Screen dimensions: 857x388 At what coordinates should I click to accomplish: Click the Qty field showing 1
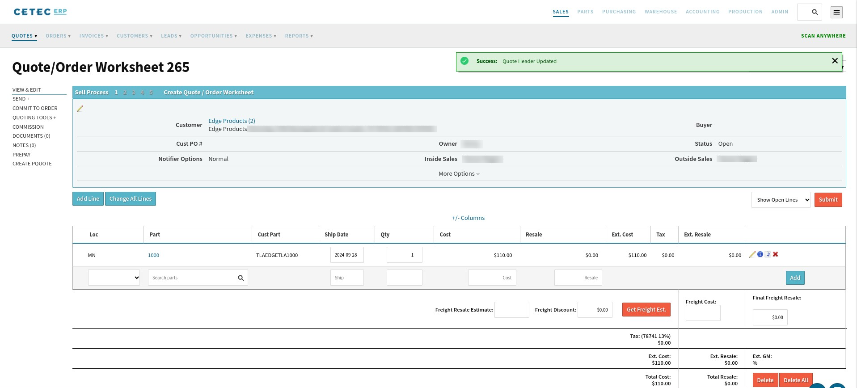pyautogui.click(x=405, y=255)
